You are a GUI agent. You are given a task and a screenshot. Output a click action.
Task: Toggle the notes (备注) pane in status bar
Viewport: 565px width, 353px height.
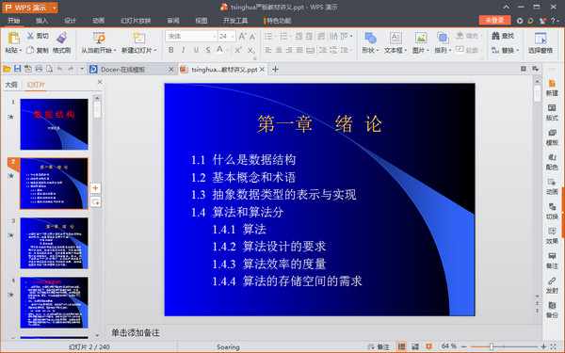coord(379,346)
